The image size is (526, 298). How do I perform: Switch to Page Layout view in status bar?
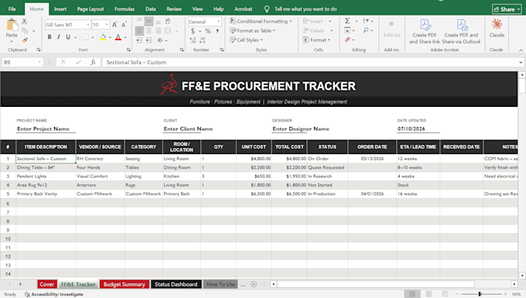pyautogui.click(x=429, y=294)
